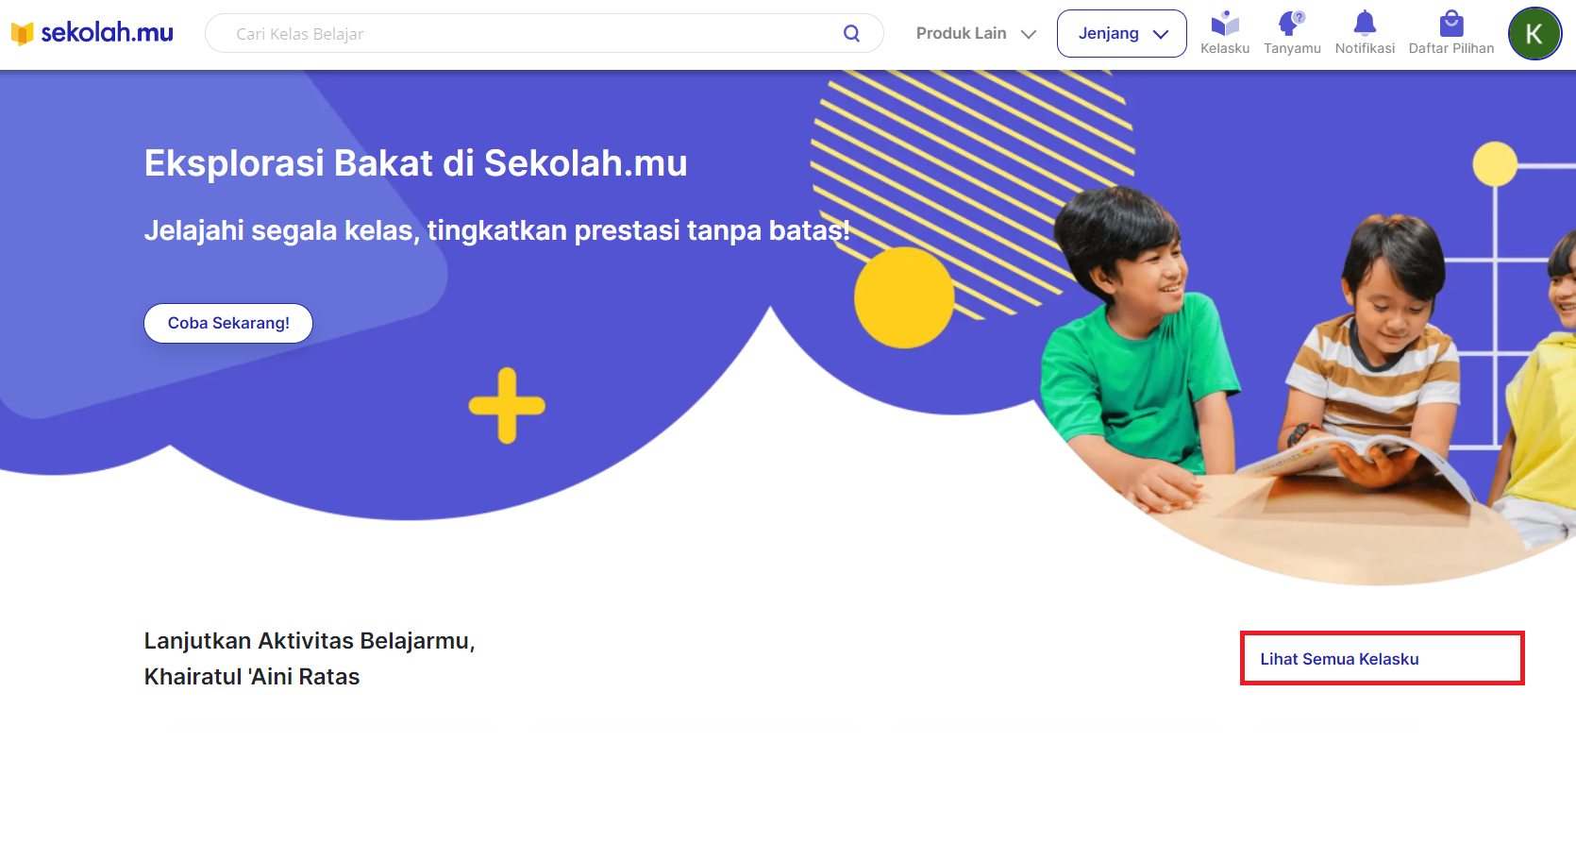The image size is (1576, 861).
Task: Open the Daftar Pilihan bag icon
Action: [x=1451, y=23]
